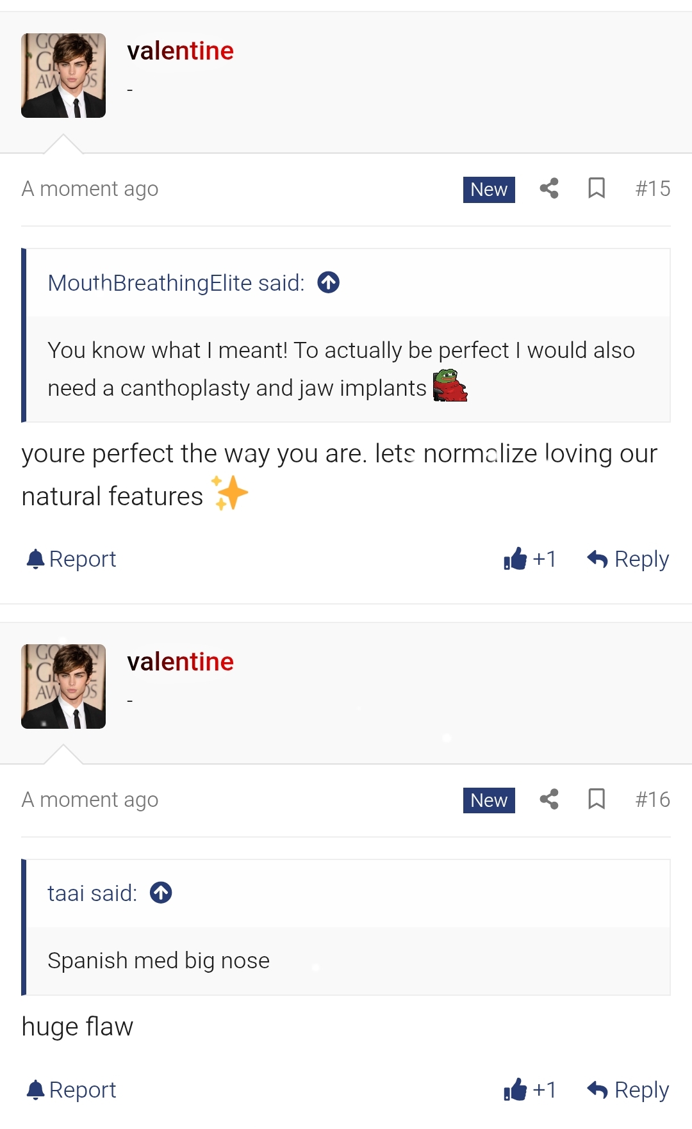Click the share icon on post #15
692x1129 pixels.
tap(548, 188)
